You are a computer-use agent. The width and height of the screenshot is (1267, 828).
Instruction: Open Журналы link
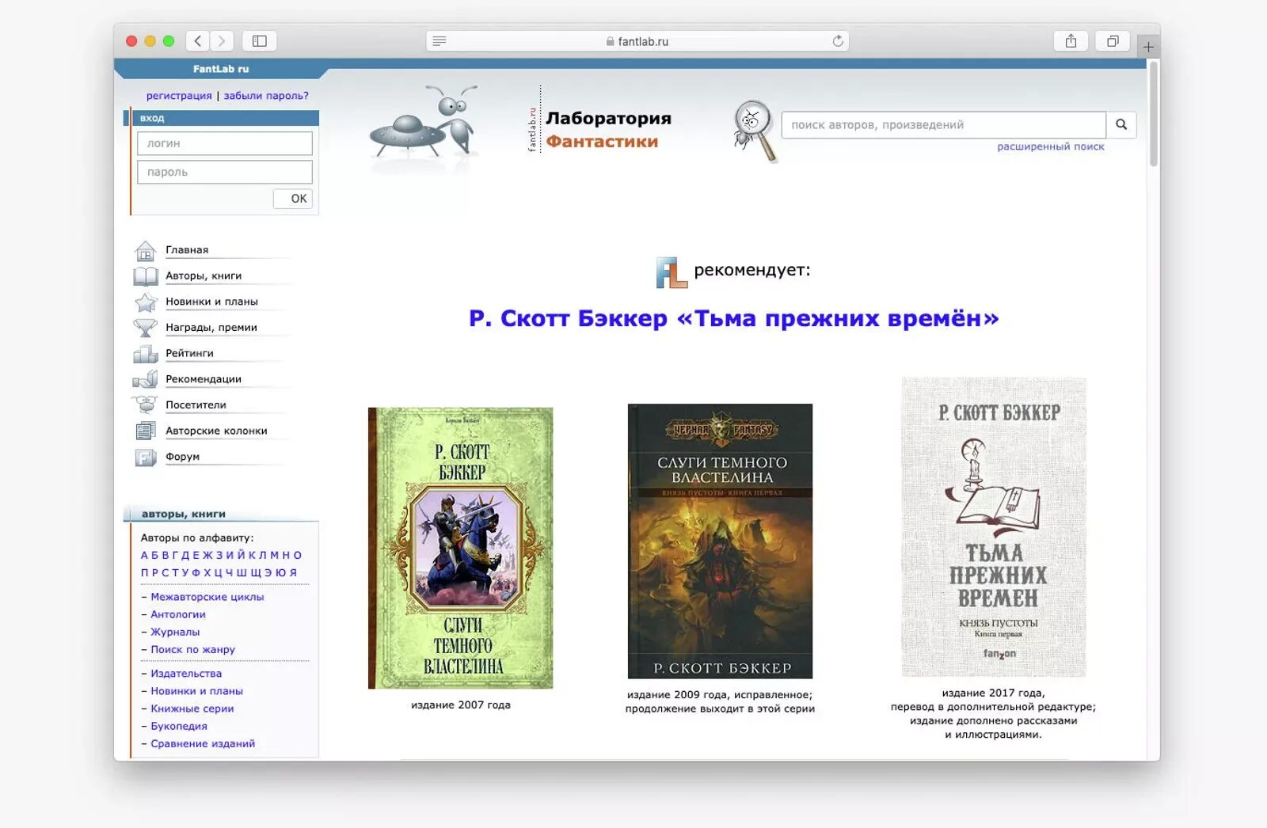pos(175,632)
